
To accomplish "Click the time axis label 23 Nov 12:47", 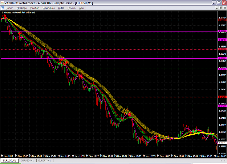I will coord(21,156).
